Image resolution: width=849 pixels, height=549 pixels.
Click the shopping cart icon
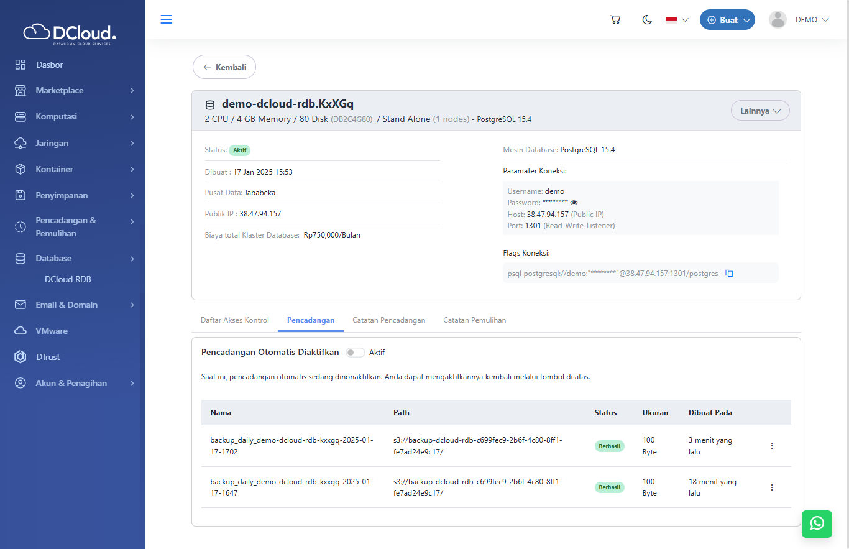(x=615, y=20)
